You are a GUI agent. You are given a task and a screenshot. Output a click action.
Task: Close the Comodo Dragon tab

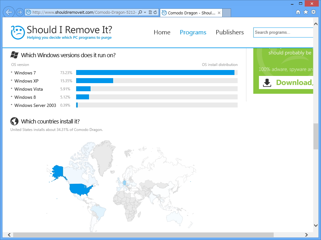[x=219, y=13]
